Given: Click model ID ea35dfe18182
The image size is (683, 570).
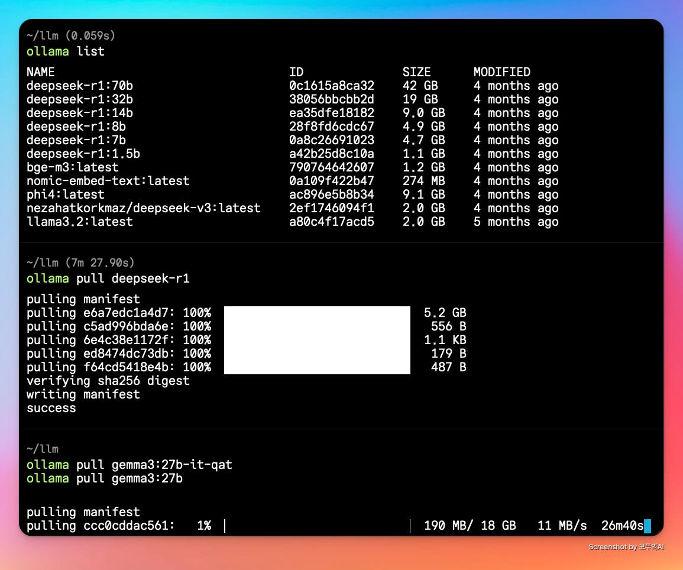Looking at the screenshot, I should click(x=332, y=113).
